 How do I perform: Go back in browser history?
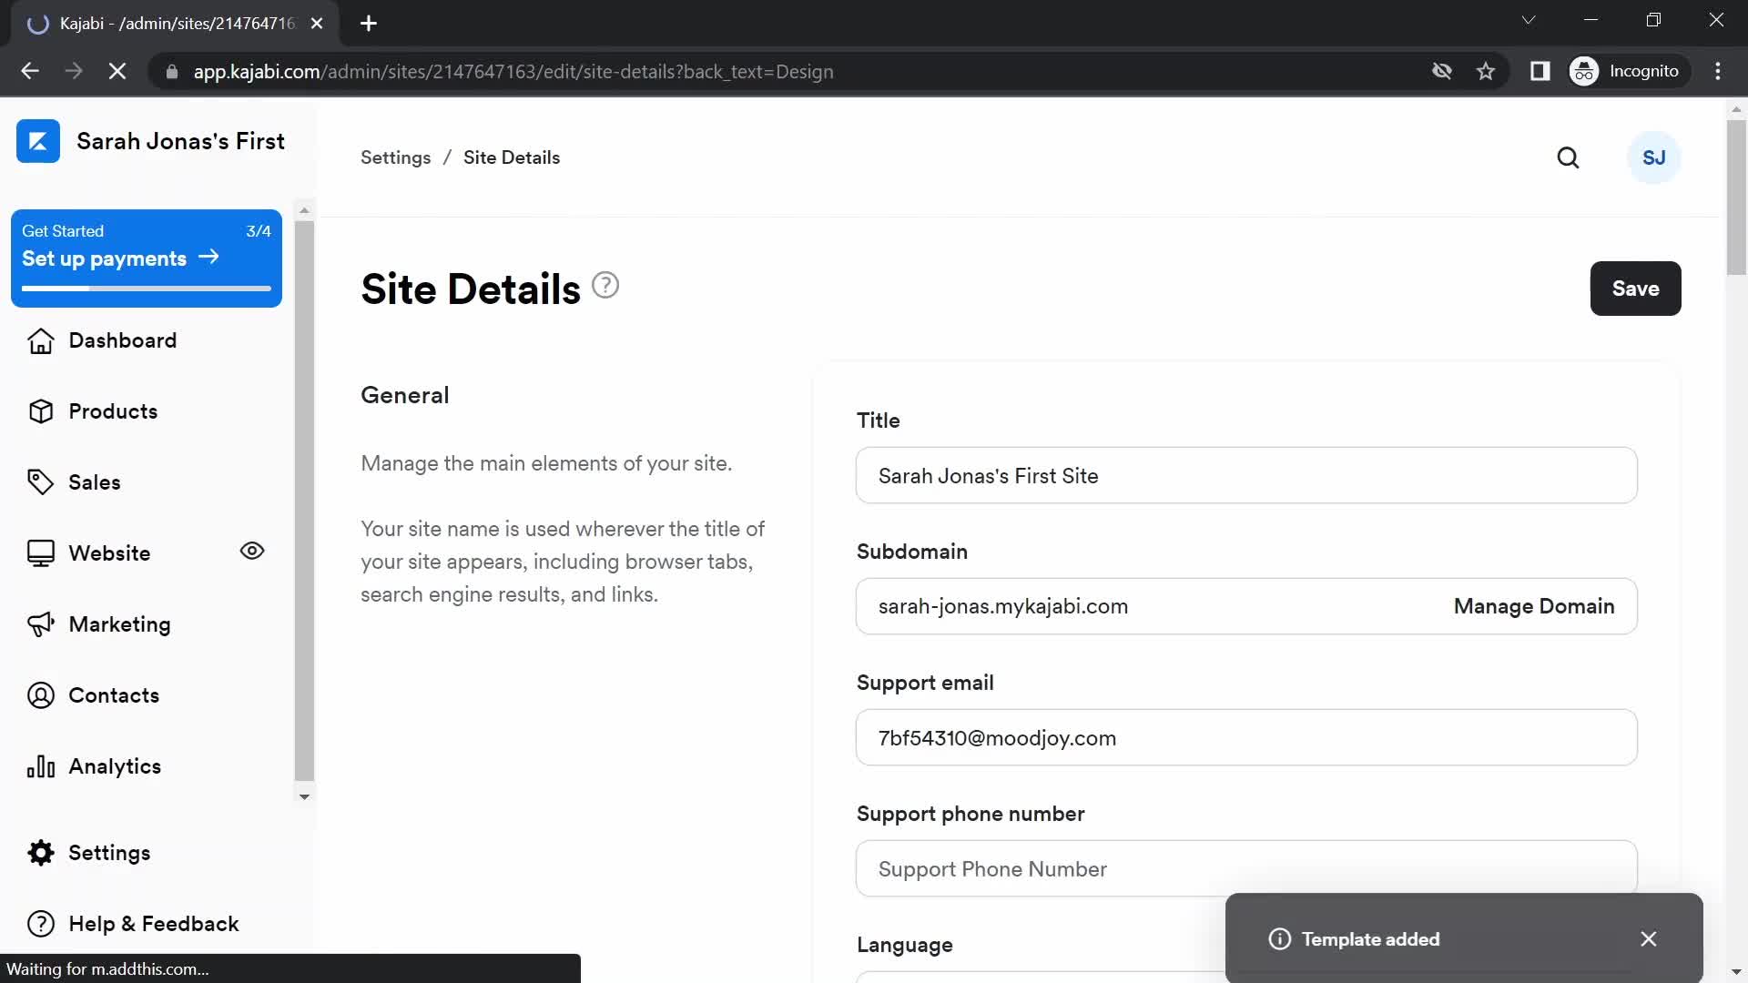pyautogui.click(x=30, y=71)
